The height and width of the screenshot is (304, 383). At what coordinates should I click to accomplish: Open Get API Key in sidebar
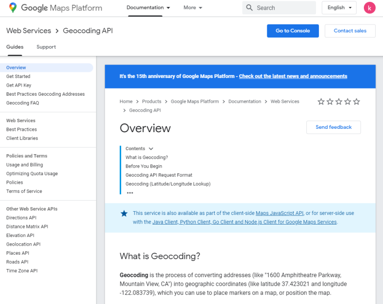coord(19,85)
